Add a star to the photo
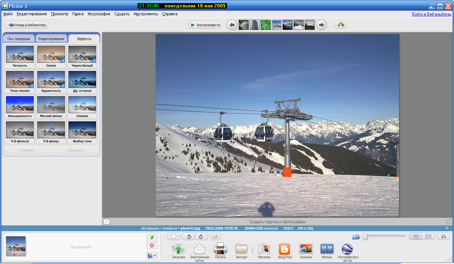The height and width of the screenshot is (264, 454). click(174, 236)
